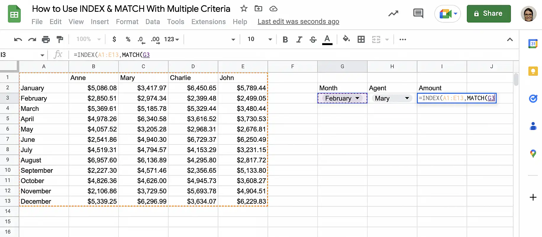Open Google Calendar side panel
The image size is (542, 237).
533,44
